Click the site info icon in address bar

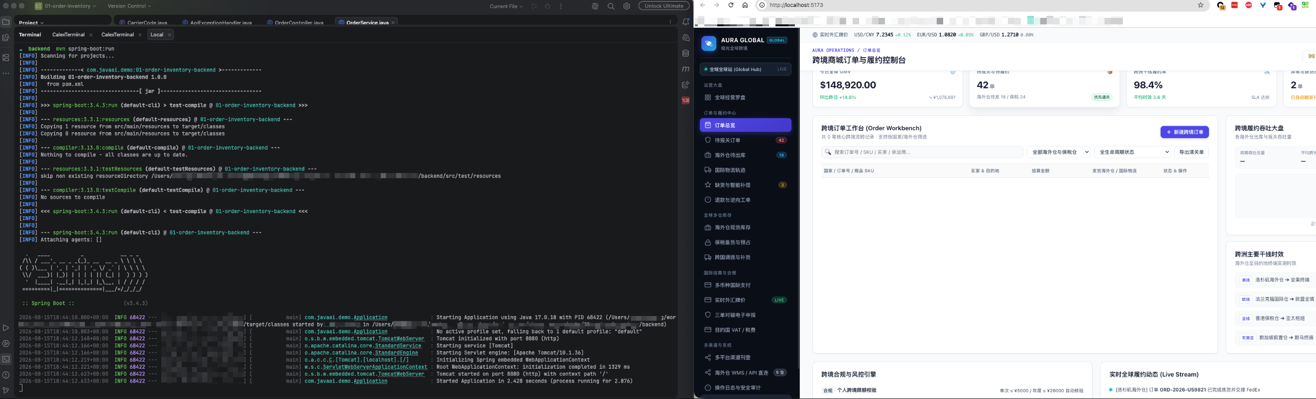[762, 5]
